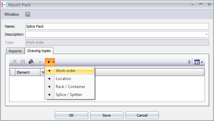Viewport: 214px width, 121px height.
Task: Click the minus remove row icon
Action: tap(40, 62)
